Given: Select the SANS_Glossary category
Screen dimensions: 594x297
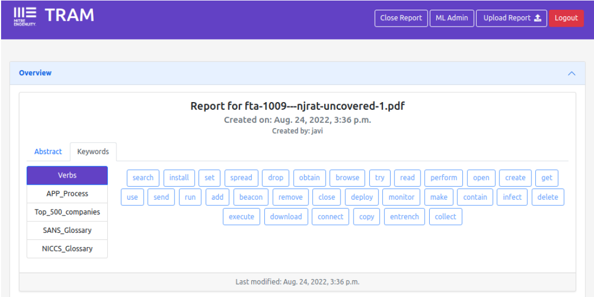Looking at the screenshot, I should click(x=67, y=230).
